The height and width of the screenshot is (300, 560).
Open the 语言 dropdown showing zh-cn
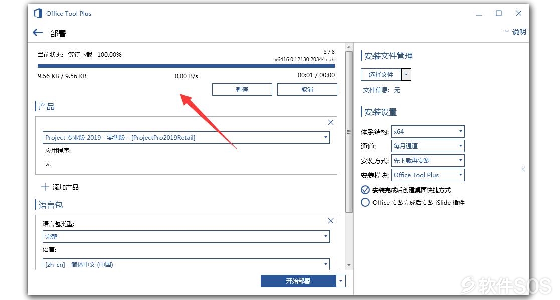click(x=186, y=264)
